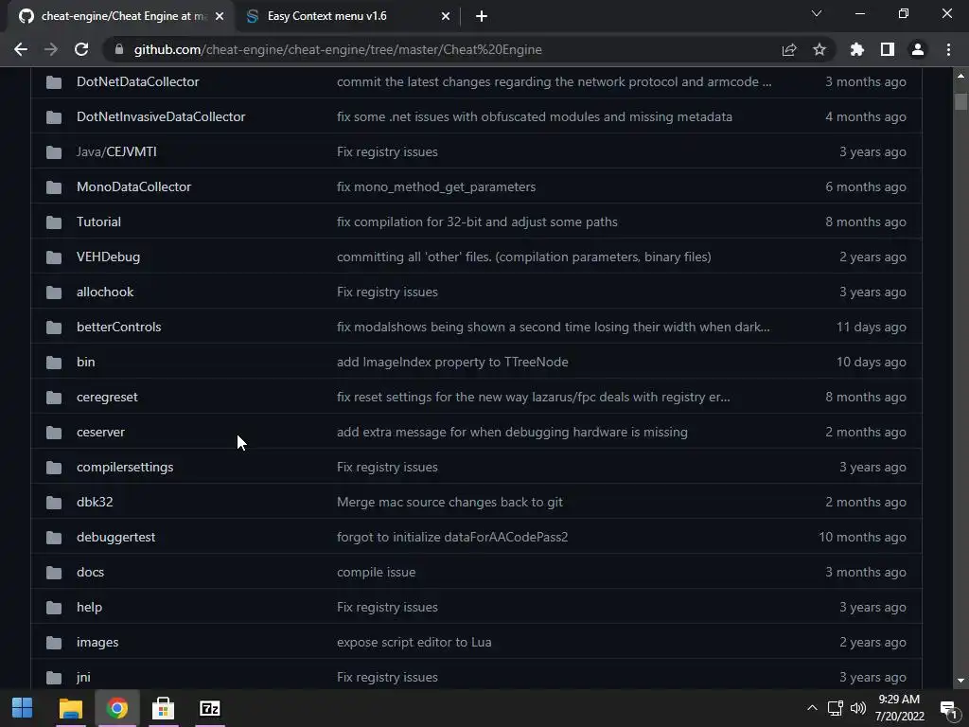Image resolution: width=969 pixels, height=727 pixels.
Task: Open the DotNetInvasiveDataCollector folder
Action: (x=161, y=116)
